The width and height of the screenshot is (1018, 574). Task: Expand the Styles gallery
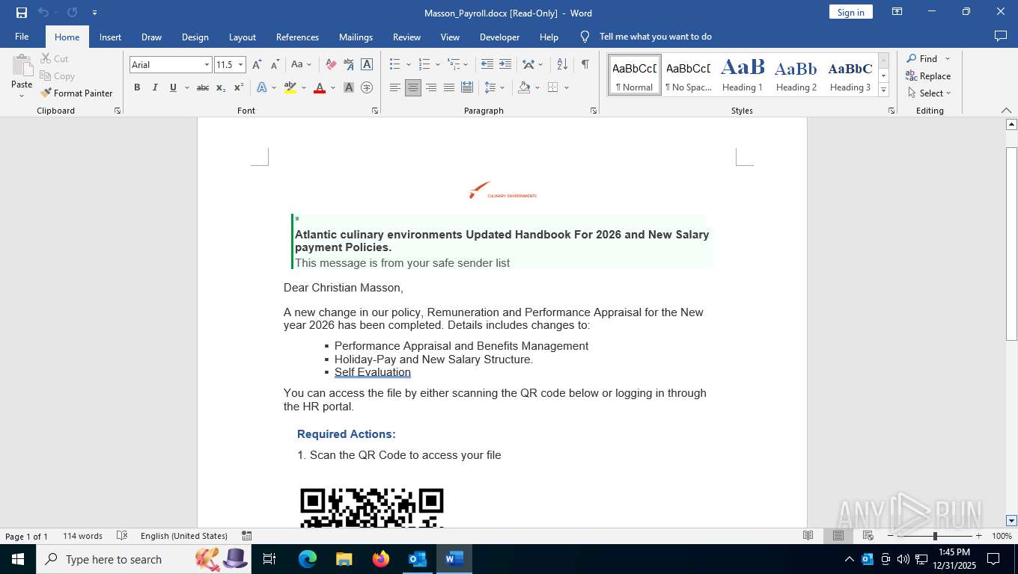click(883, 90)
